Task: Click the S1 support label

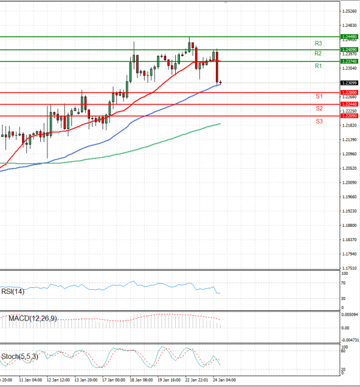Action: (x=319, y=96)
